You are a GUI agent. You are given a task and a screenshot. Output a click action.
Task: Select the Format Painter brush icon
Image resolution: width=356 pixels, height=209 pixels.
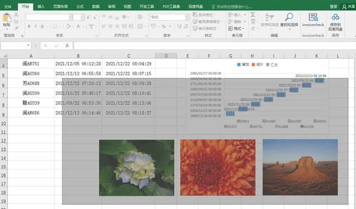point(16,28)
